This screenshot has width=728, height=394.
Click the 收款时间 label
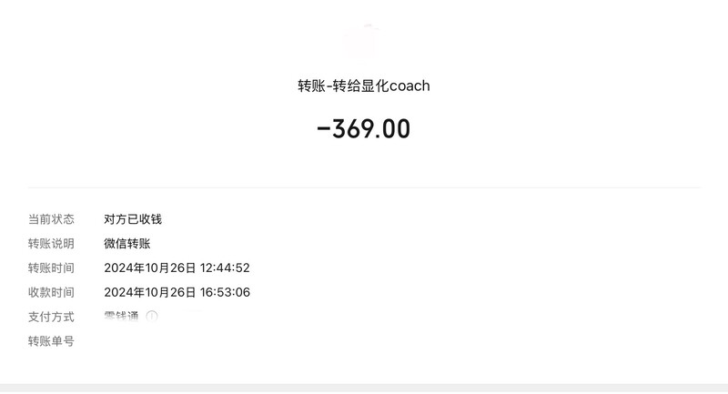click(51, 292)
